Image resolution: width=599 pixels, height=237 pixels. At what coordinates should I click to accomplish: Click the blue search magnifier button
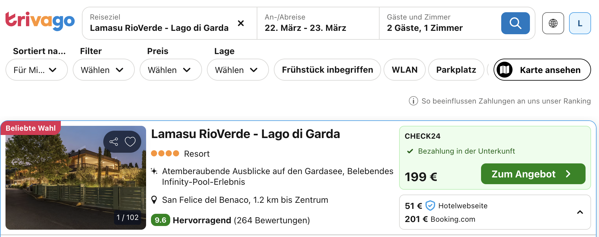pyautogui.click(x=515, y=23)
